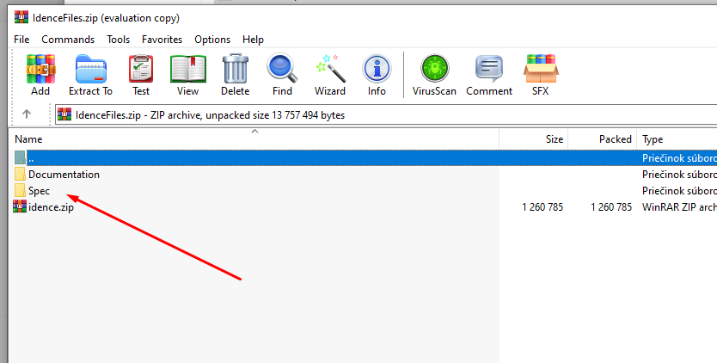Click the Extract To toolbar icon

(x=90, y=75)
